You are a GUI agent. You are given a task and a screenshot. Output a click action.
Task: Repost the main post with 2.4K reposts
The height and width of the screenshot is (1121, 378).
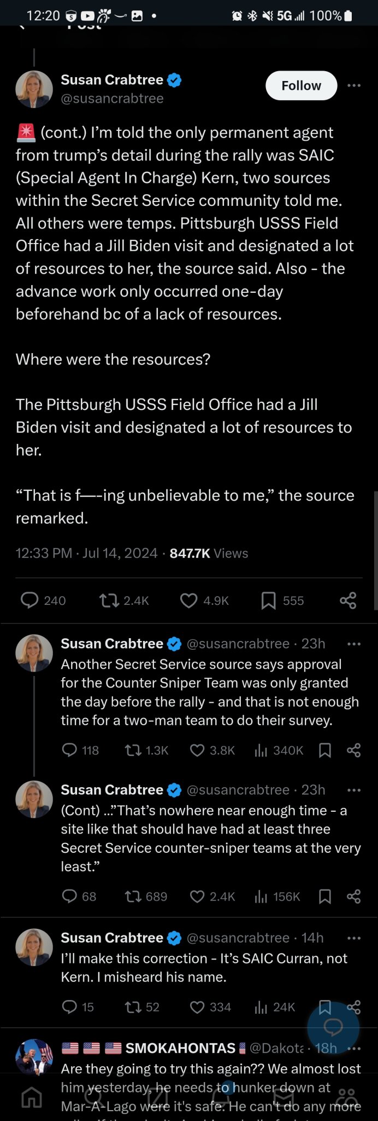(109, 600)
